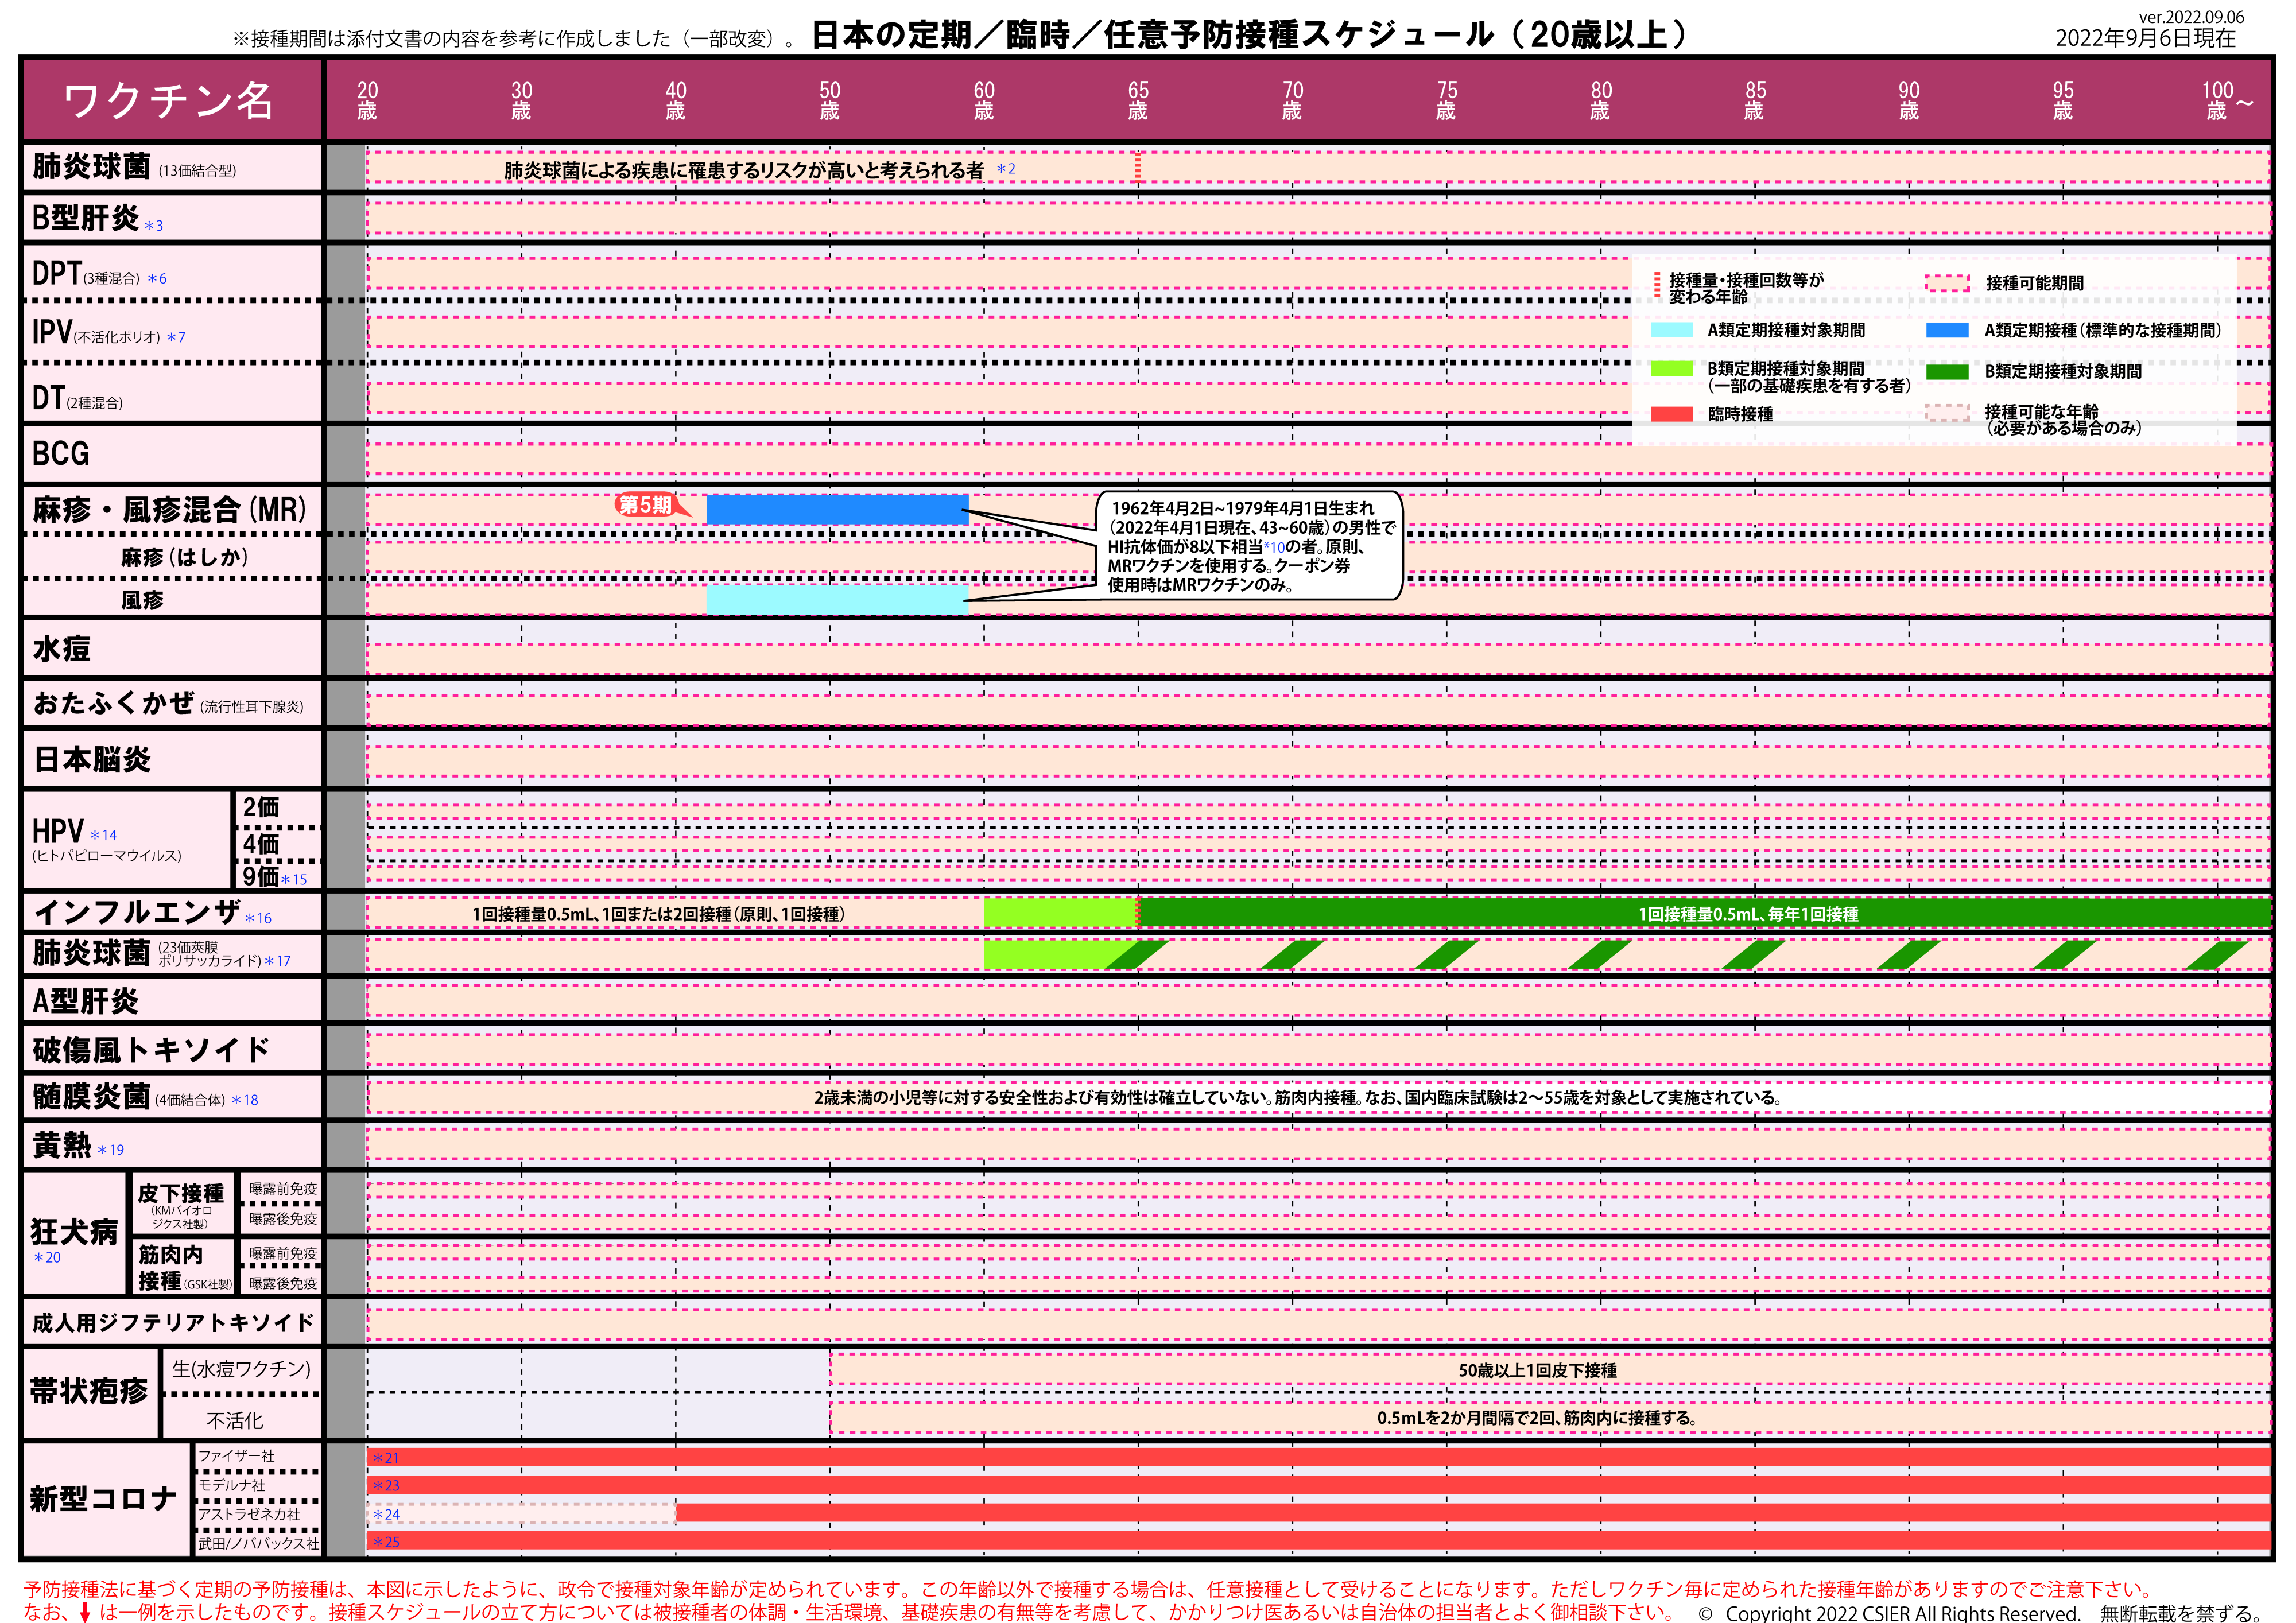Viewport: 2296px width, 1623px height.
Task: Open footnote *24 in the アストラゼネカ社 row
Action: (x=386, y=1515)
